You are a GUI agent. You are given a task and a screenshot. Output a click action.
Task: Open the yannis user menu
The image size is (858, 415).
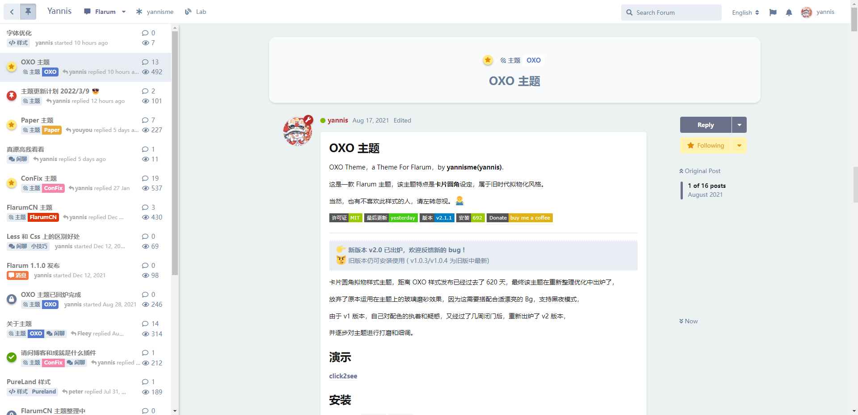(818, 12)
